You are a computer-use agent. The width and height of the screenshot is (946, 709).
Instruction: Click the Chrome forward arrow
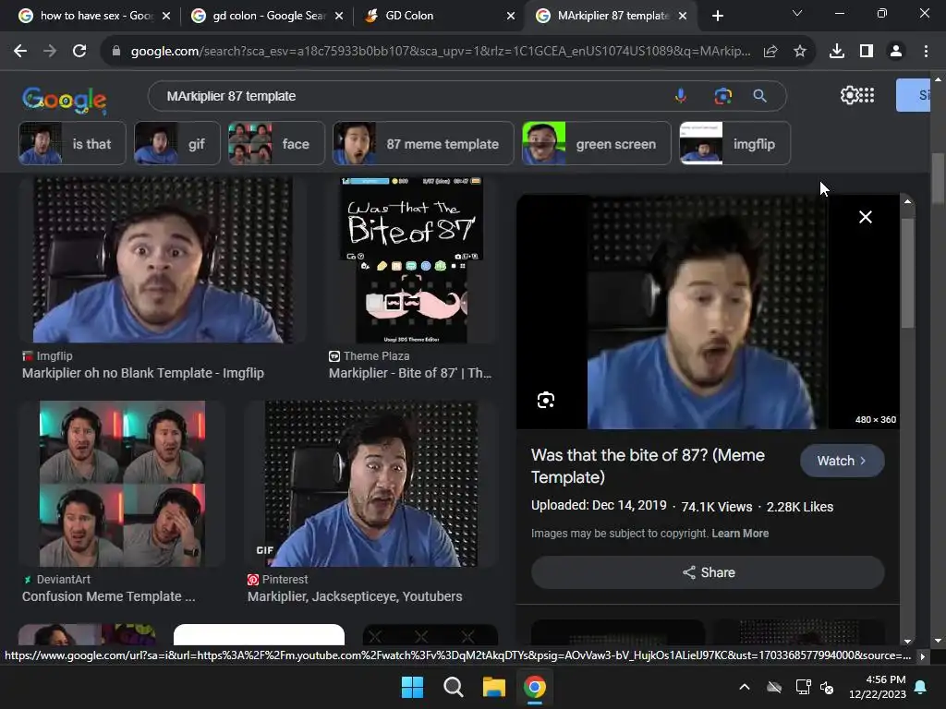pyautogui.click(x=50, y=52)
